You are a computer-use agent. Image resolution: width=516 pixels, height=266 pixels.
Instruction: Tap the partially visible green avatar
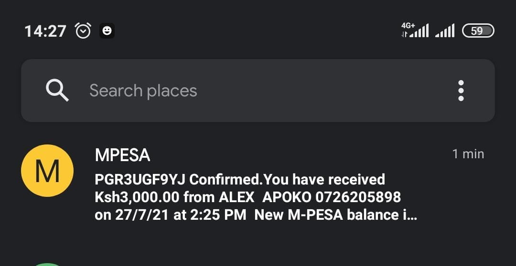point(47,263)
